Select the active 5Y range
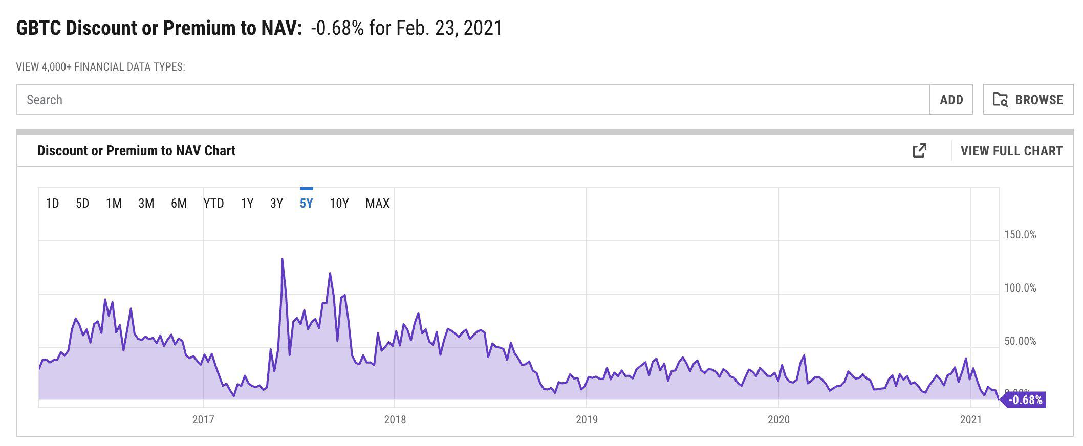This screenshot has height=446, width=1083. (x=306, y=204)
